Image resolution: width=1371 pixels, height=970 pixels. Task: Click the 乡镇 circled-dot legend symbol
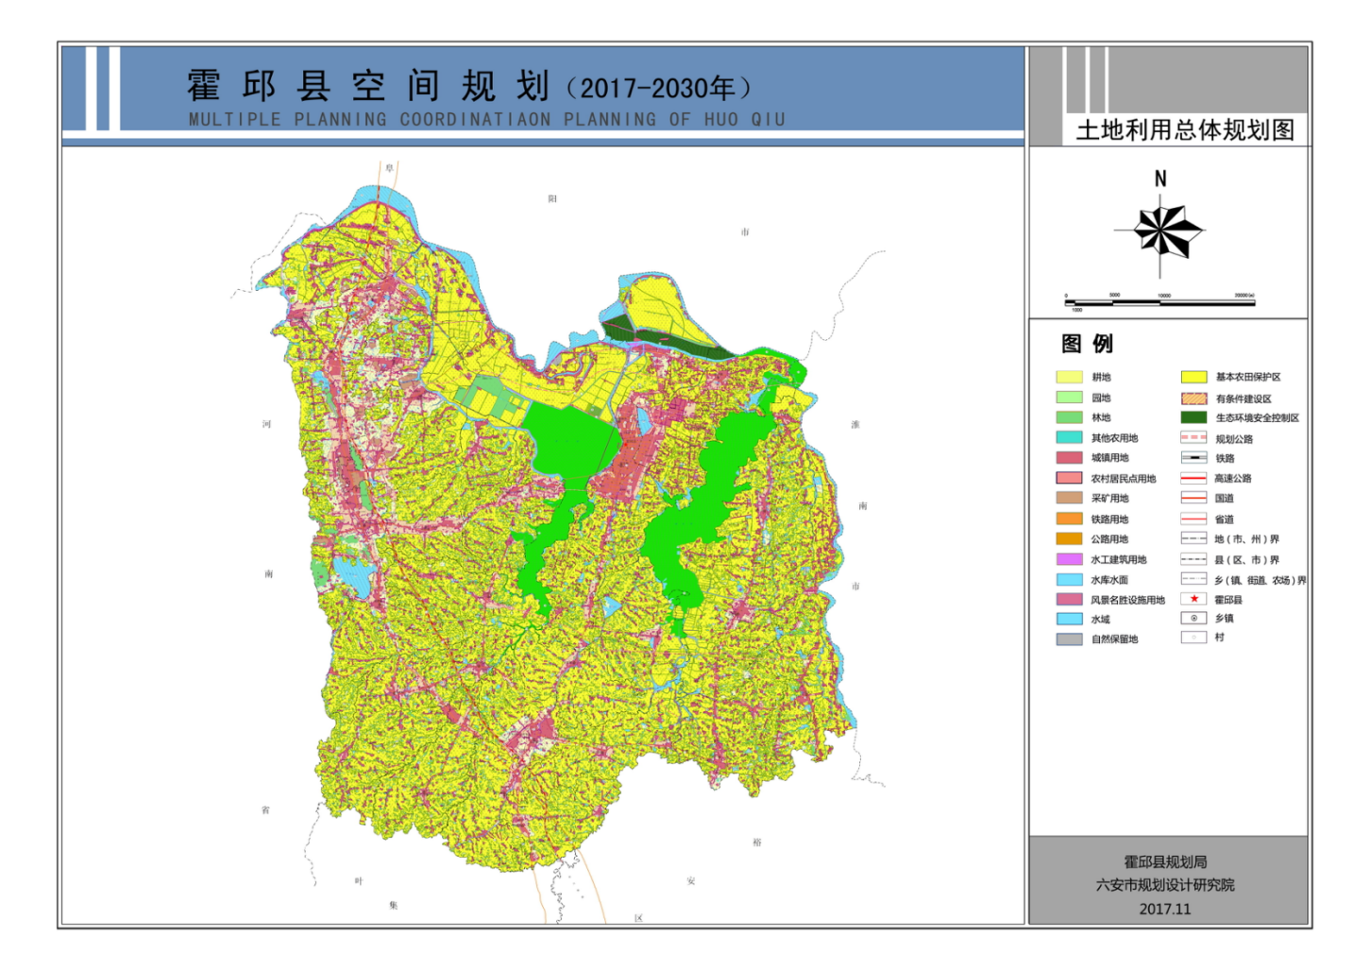pos(1193,619)
